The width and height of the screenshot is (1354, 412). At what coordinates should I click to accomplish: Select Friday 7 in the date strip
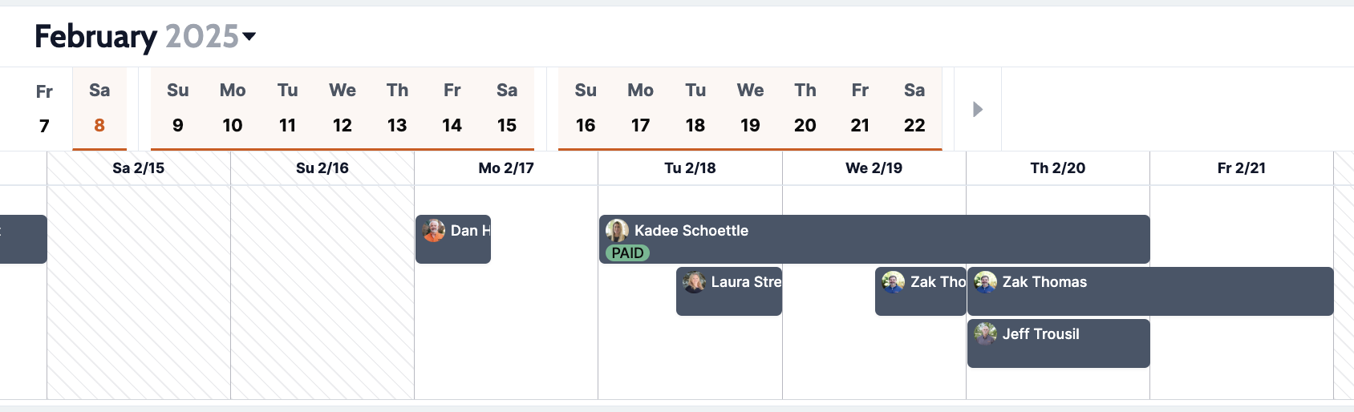(x=44, y=108)
